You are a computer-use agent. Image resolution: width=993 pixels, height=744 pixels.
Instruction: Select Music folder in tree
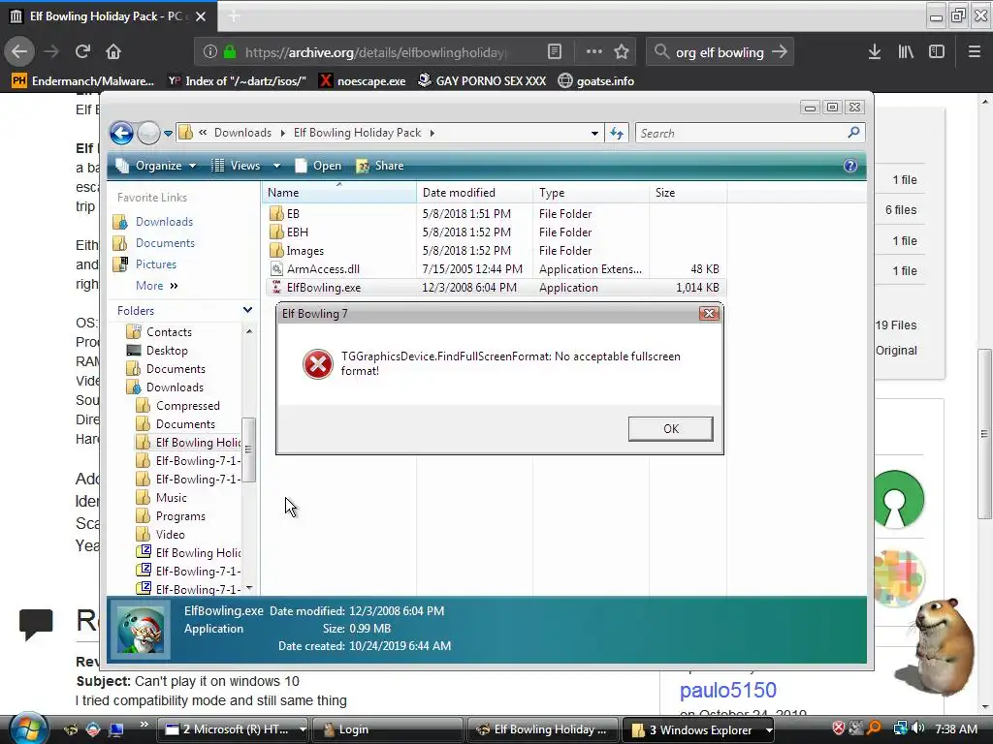click(171, 497)
